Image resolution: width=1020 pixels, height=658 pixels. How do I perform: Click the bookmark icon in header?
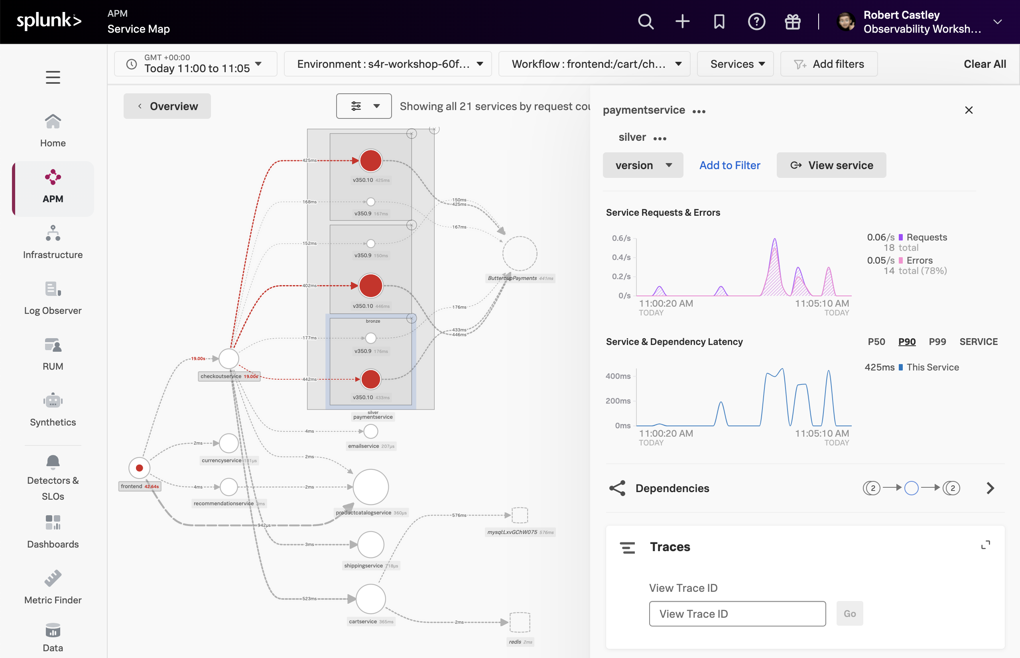point(719,22)
